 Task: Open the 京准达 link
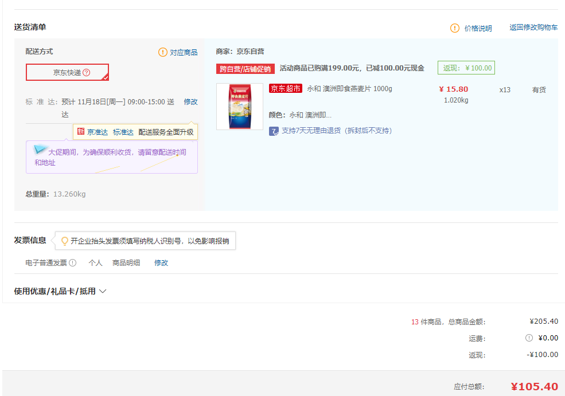98,132
